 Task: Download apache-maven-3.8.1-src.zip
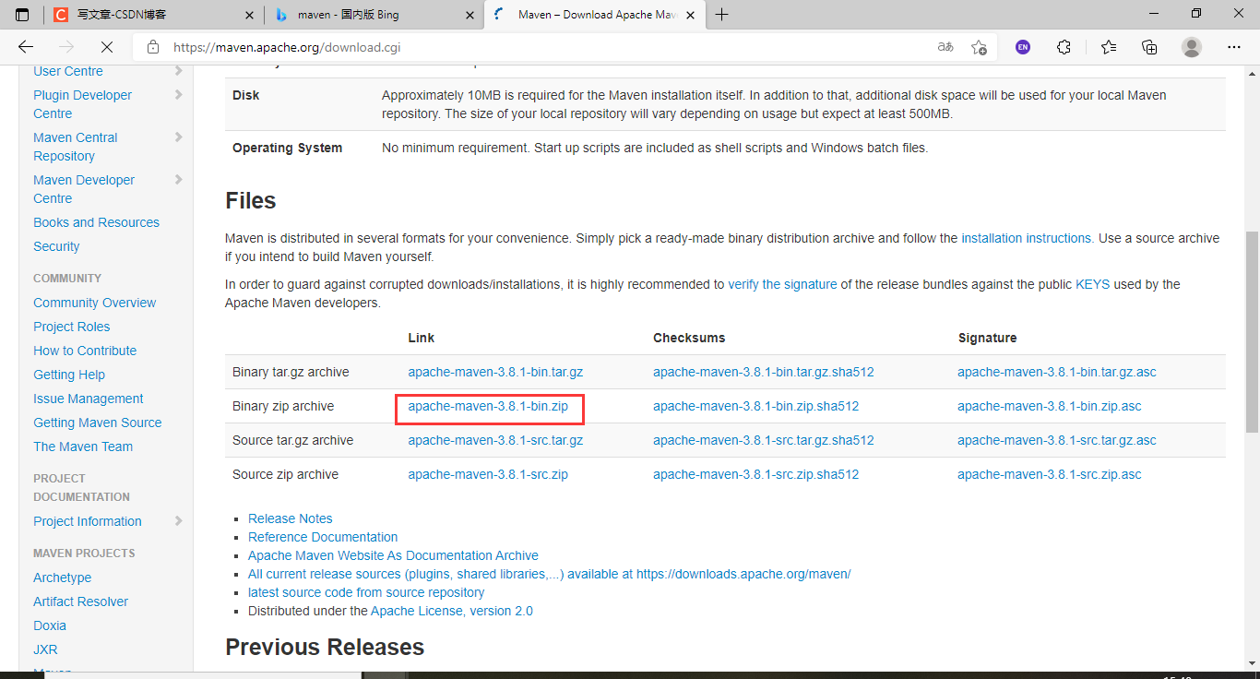[x=488, y=474]
